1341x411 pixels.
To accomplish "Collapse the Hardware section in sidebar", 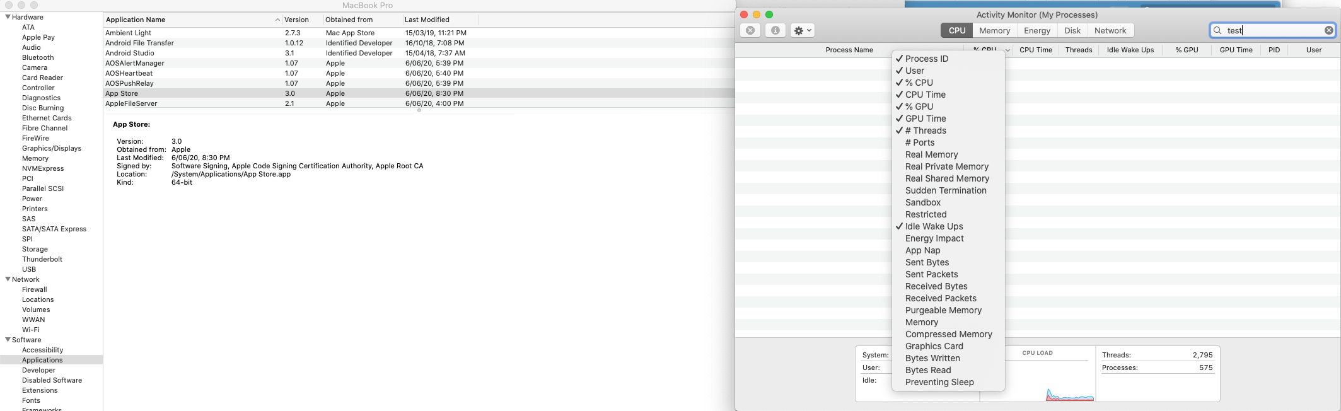I will click(8, 17).
